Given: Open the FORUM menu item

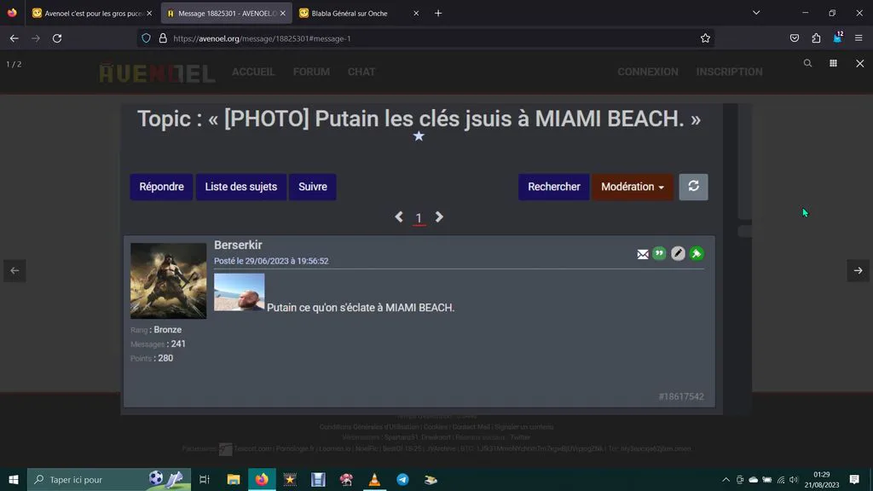Looking at the screenshot, I should 311,72.
